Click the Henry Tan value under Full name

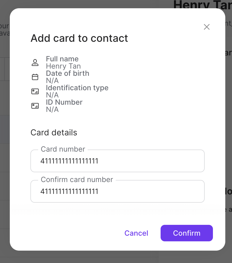[x=63, y=66]
